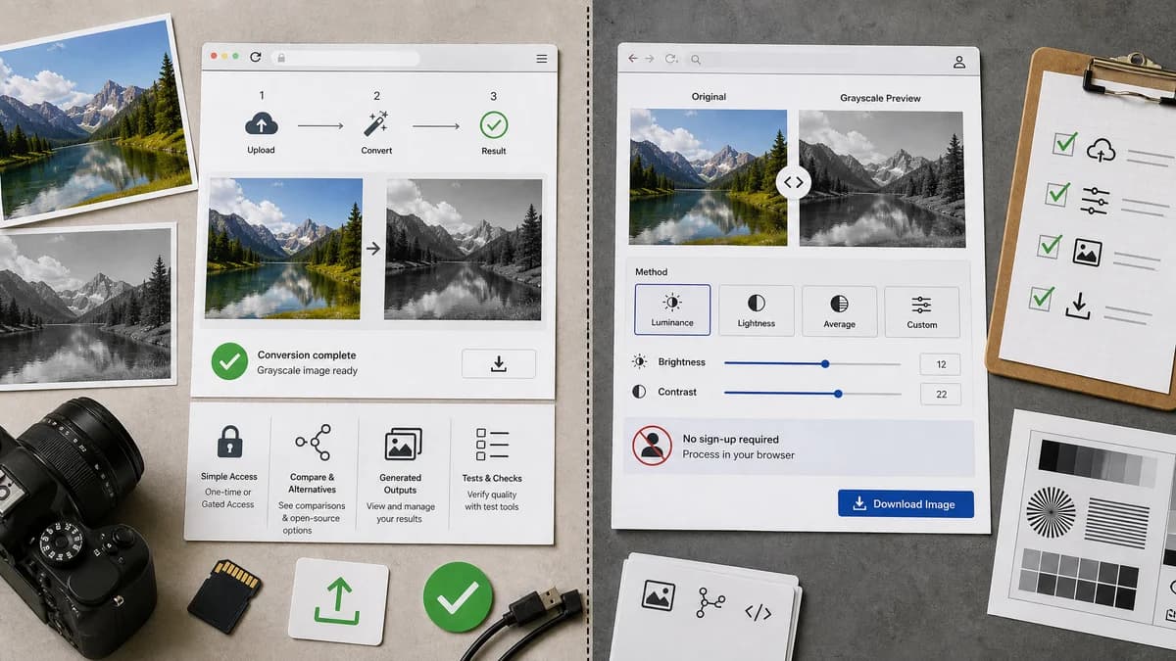Click the Brightness slider handle
The height and width of the screenshot is (661, 1176).
(825, 363)
